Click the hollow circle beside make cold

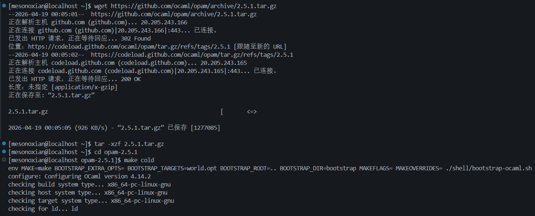click(x=4, y=160)
